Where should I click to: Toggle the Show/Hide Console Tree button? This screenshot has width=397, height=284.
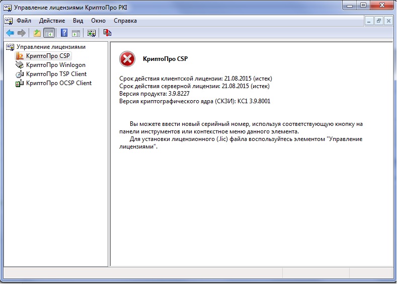click(x=49, y=33)
